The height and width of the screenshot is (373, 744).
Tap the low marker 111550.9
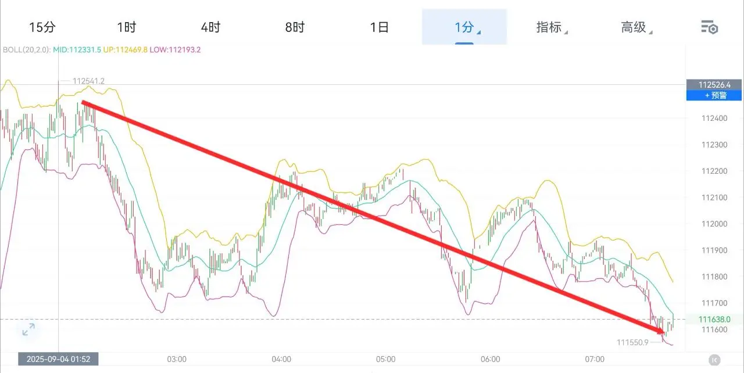[632, 343]
